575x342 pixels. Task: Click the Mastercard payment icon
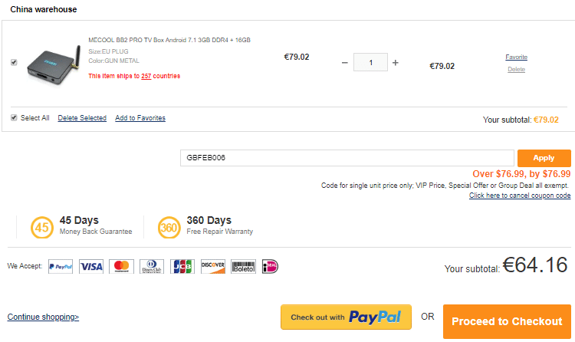pyautogui.click(x=121, y=267)
